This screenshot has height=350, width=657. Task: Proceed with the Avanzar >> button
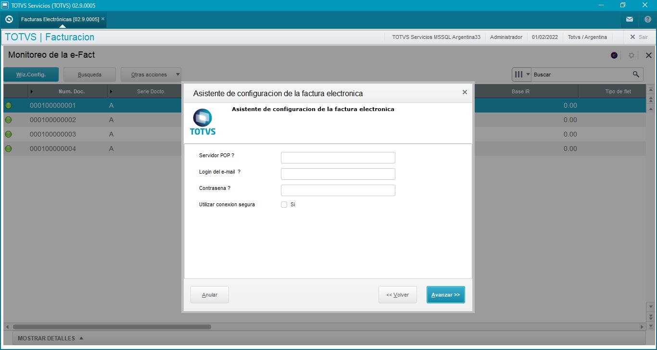click(x=446, y=295)
